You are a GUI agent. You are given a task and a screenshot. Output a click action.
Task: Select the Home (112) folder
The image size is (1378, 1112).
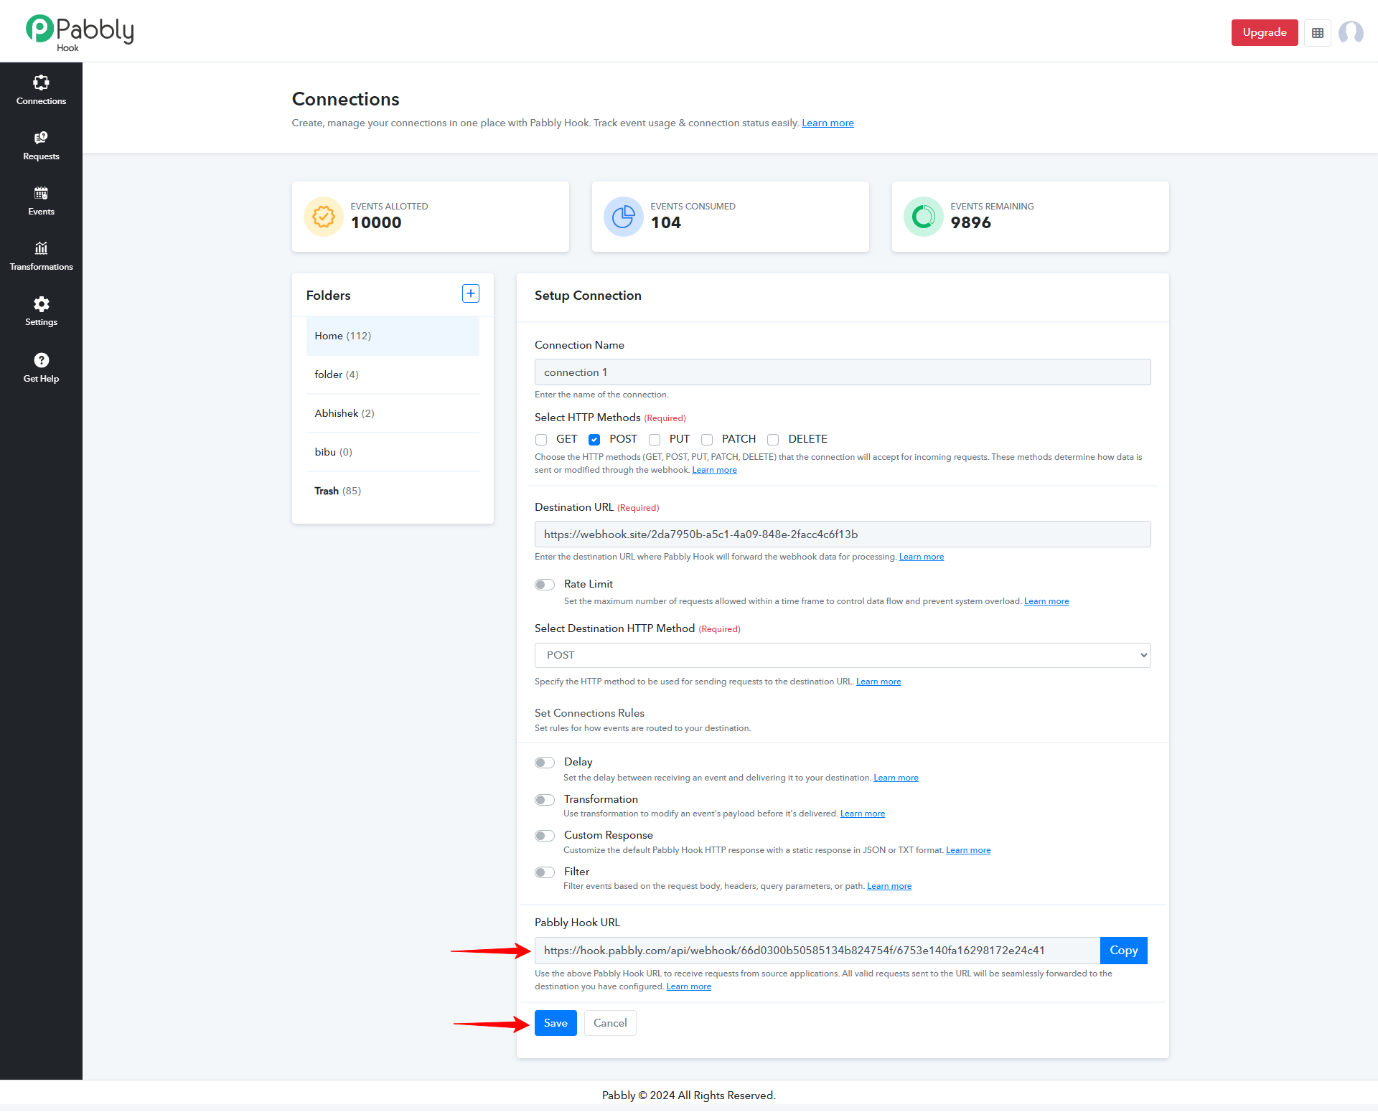point(393,336)
